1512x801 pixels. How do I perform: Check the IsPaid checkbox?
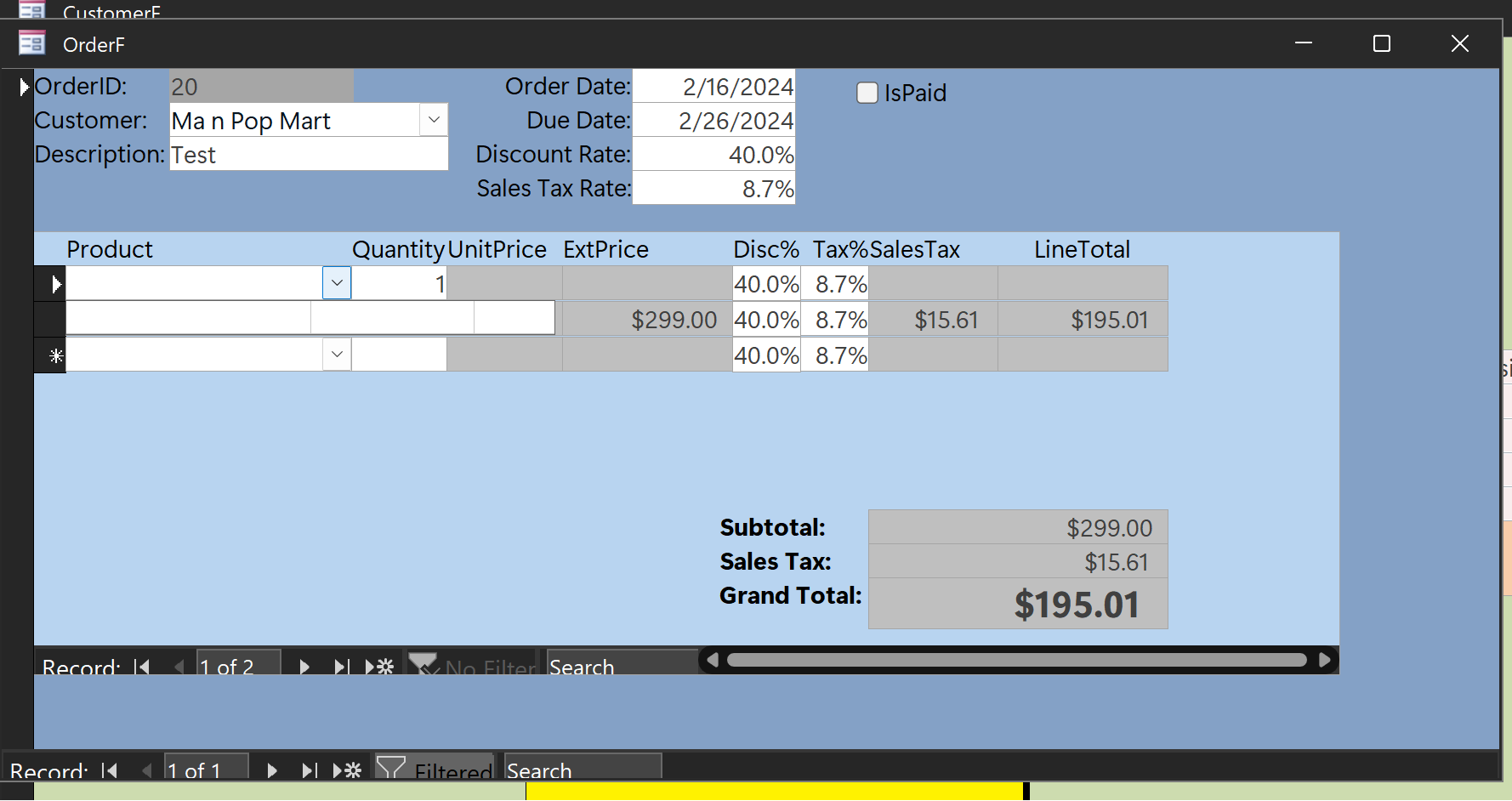click(x=867, y=93)
